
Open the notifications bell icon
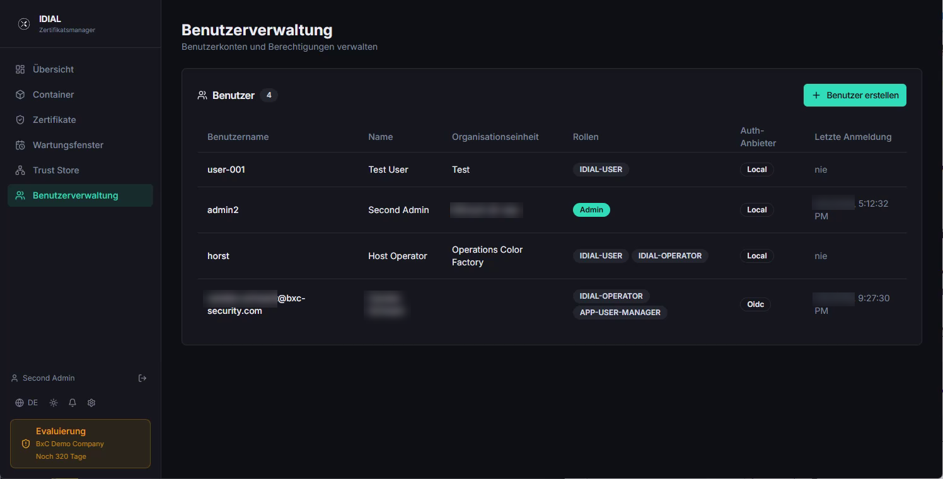[72, 403]
